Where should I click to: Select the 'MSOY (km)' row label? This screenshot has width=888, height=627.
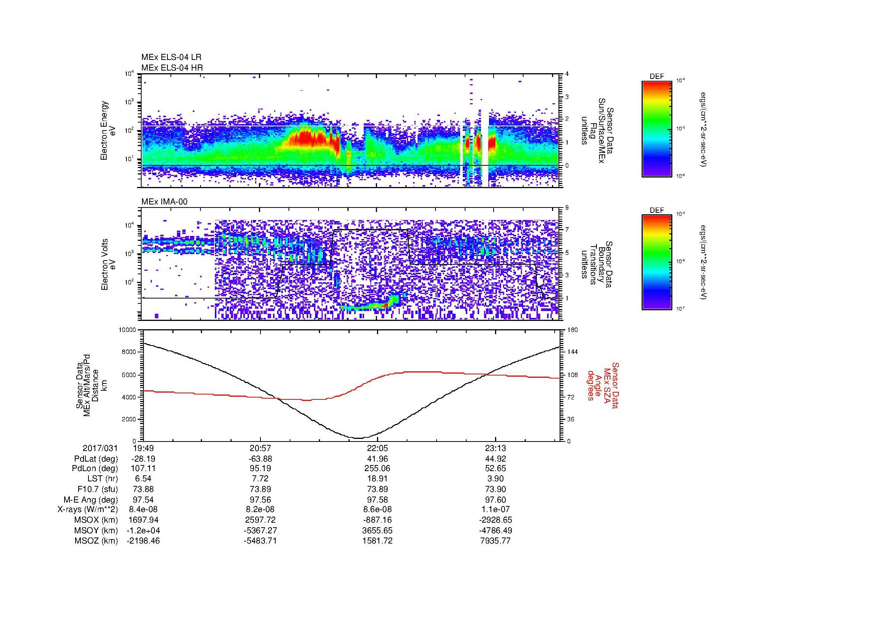point(96,530)
